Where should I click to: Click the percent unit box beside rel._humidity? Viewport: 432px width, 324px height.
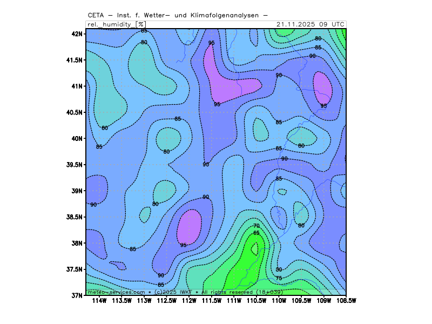[140, 24]
